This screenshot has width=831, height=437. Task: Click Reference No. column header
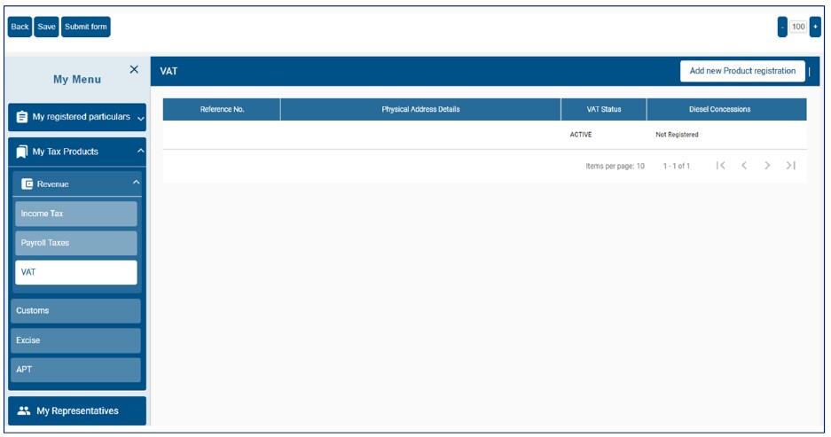point(222,109)
